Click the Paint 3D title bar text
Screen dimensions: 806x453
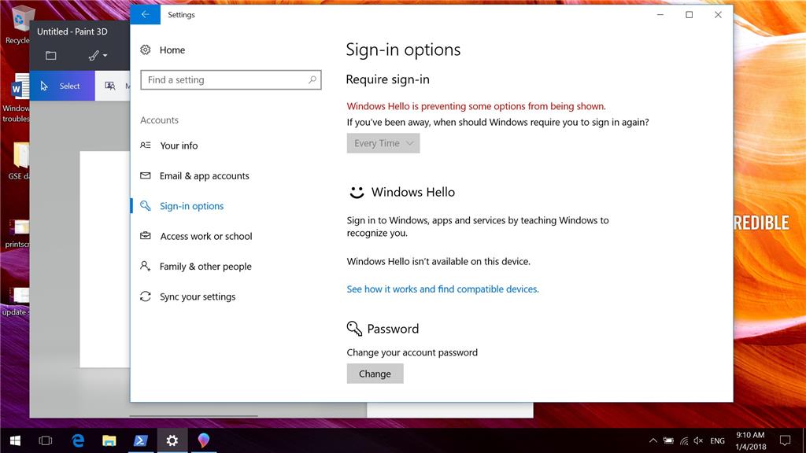pyautogui.click(x=72, y=31)
